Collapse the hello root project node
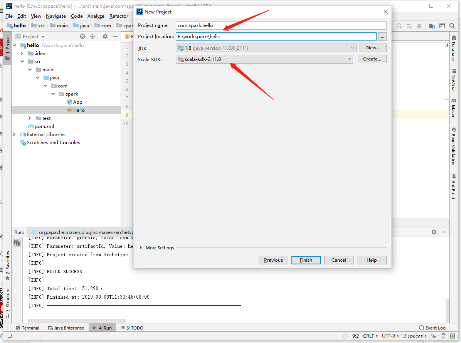 [14, 45]
